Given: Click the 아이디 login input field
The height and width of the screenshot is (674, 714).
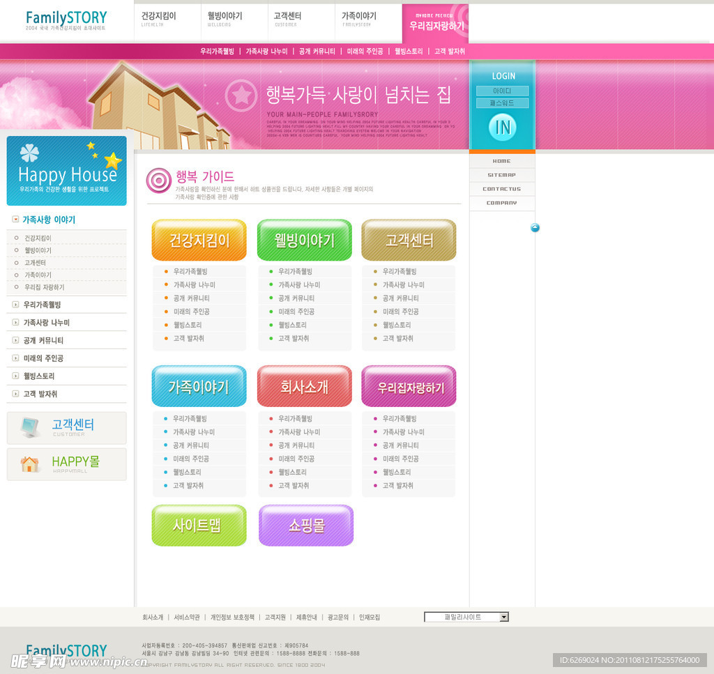Looking at the screenshot, I should point(502,91).
